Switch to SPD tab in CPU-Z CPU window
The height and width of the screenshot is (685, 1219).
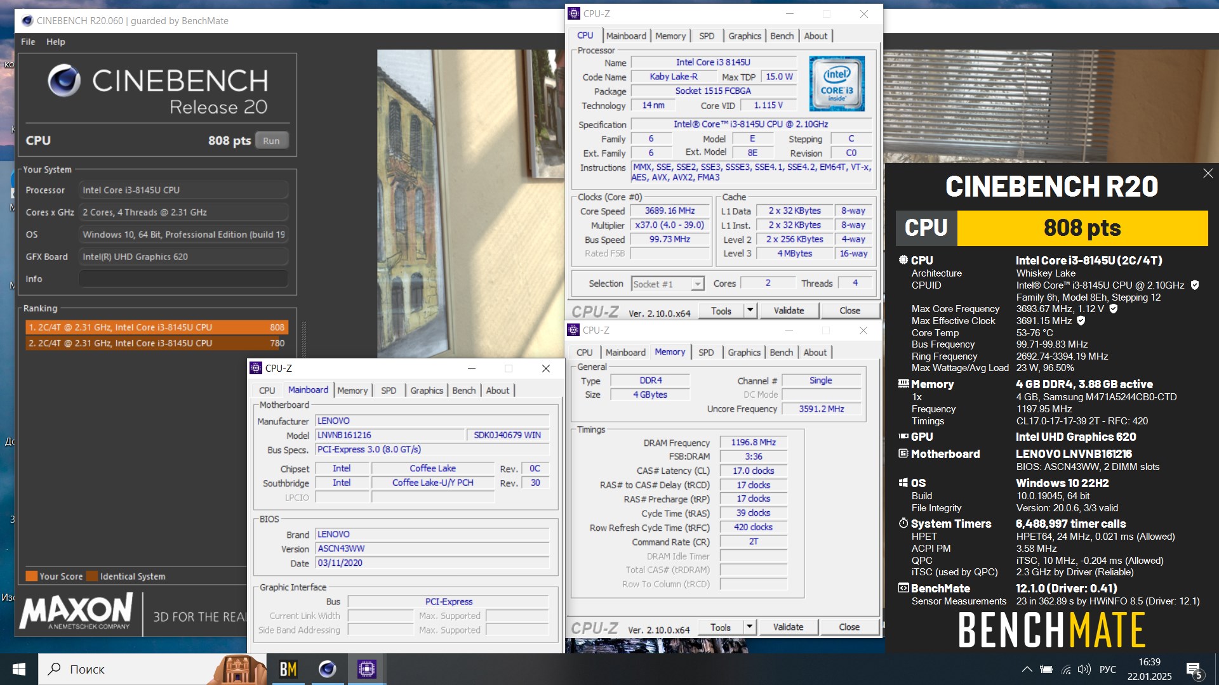click(707, 36)
